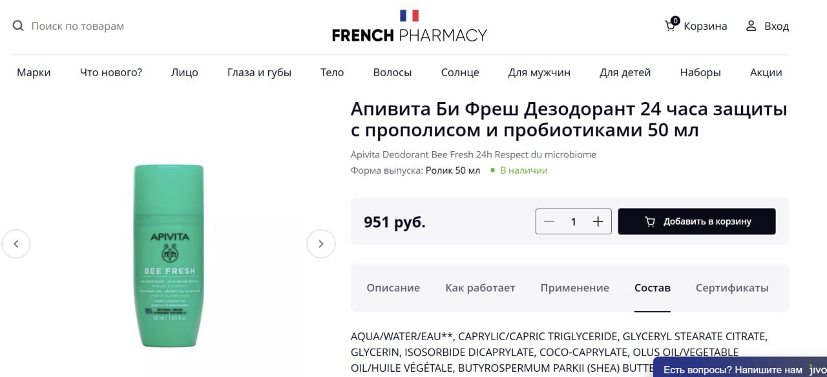Open the Как работает tab

tap(480, 288)
